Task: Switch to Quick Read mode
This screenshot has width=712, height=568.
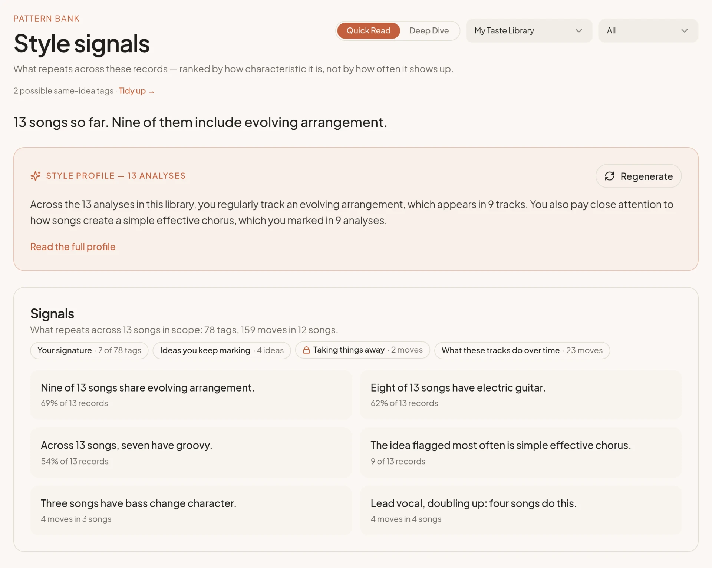Action: coord(368,31)
